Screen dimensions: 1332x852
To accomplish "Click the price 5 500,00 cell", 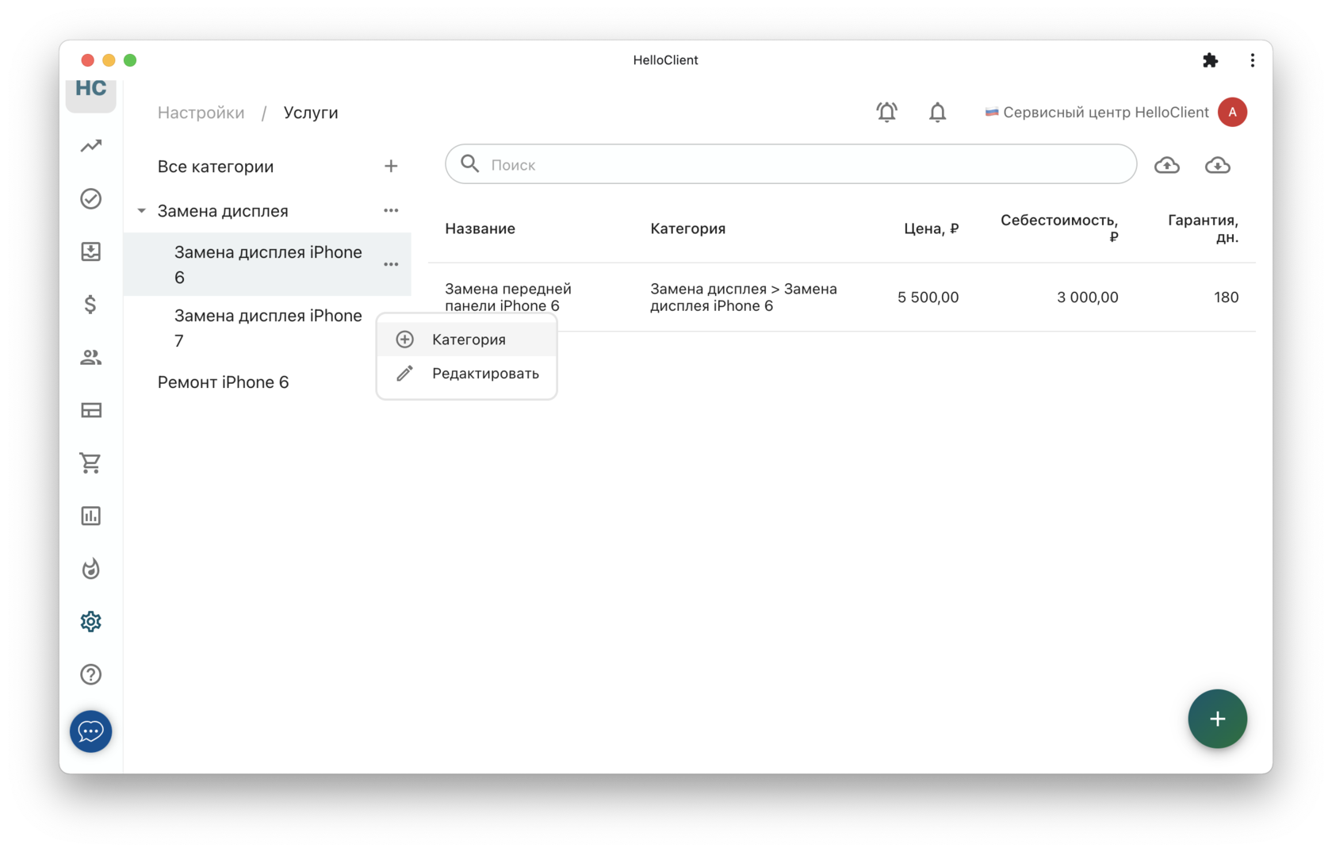I will pos(928,297).
